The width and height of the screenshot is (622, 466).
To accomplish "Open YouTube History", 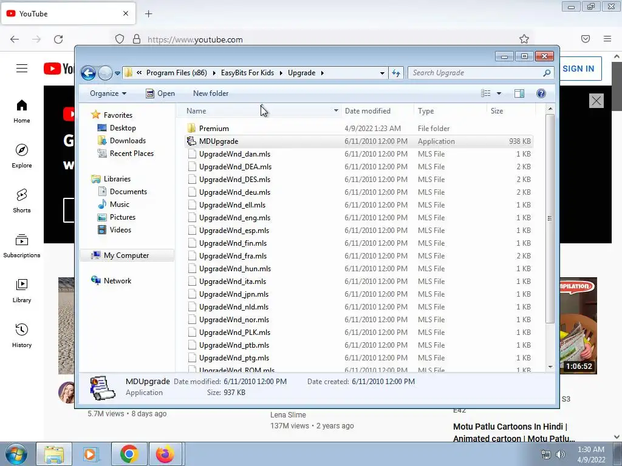I will click(x=22, y=336).
